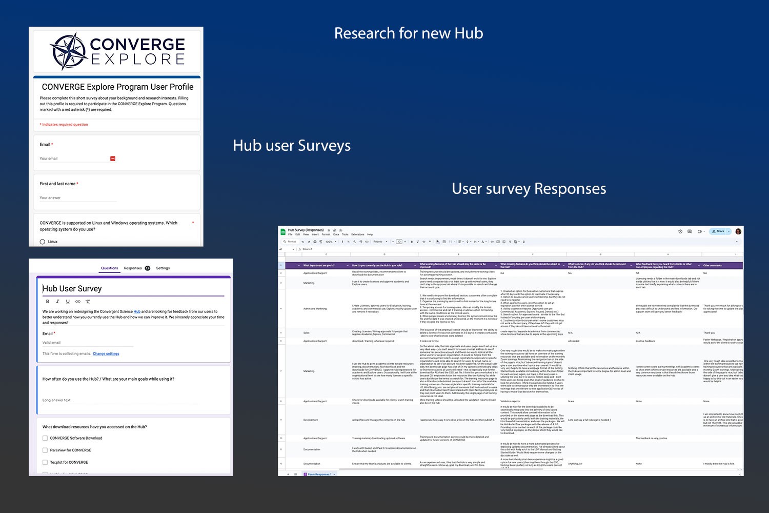Open version history icon in Sheets
This screenshot has width=769, height=513.
tap(680, 231)
